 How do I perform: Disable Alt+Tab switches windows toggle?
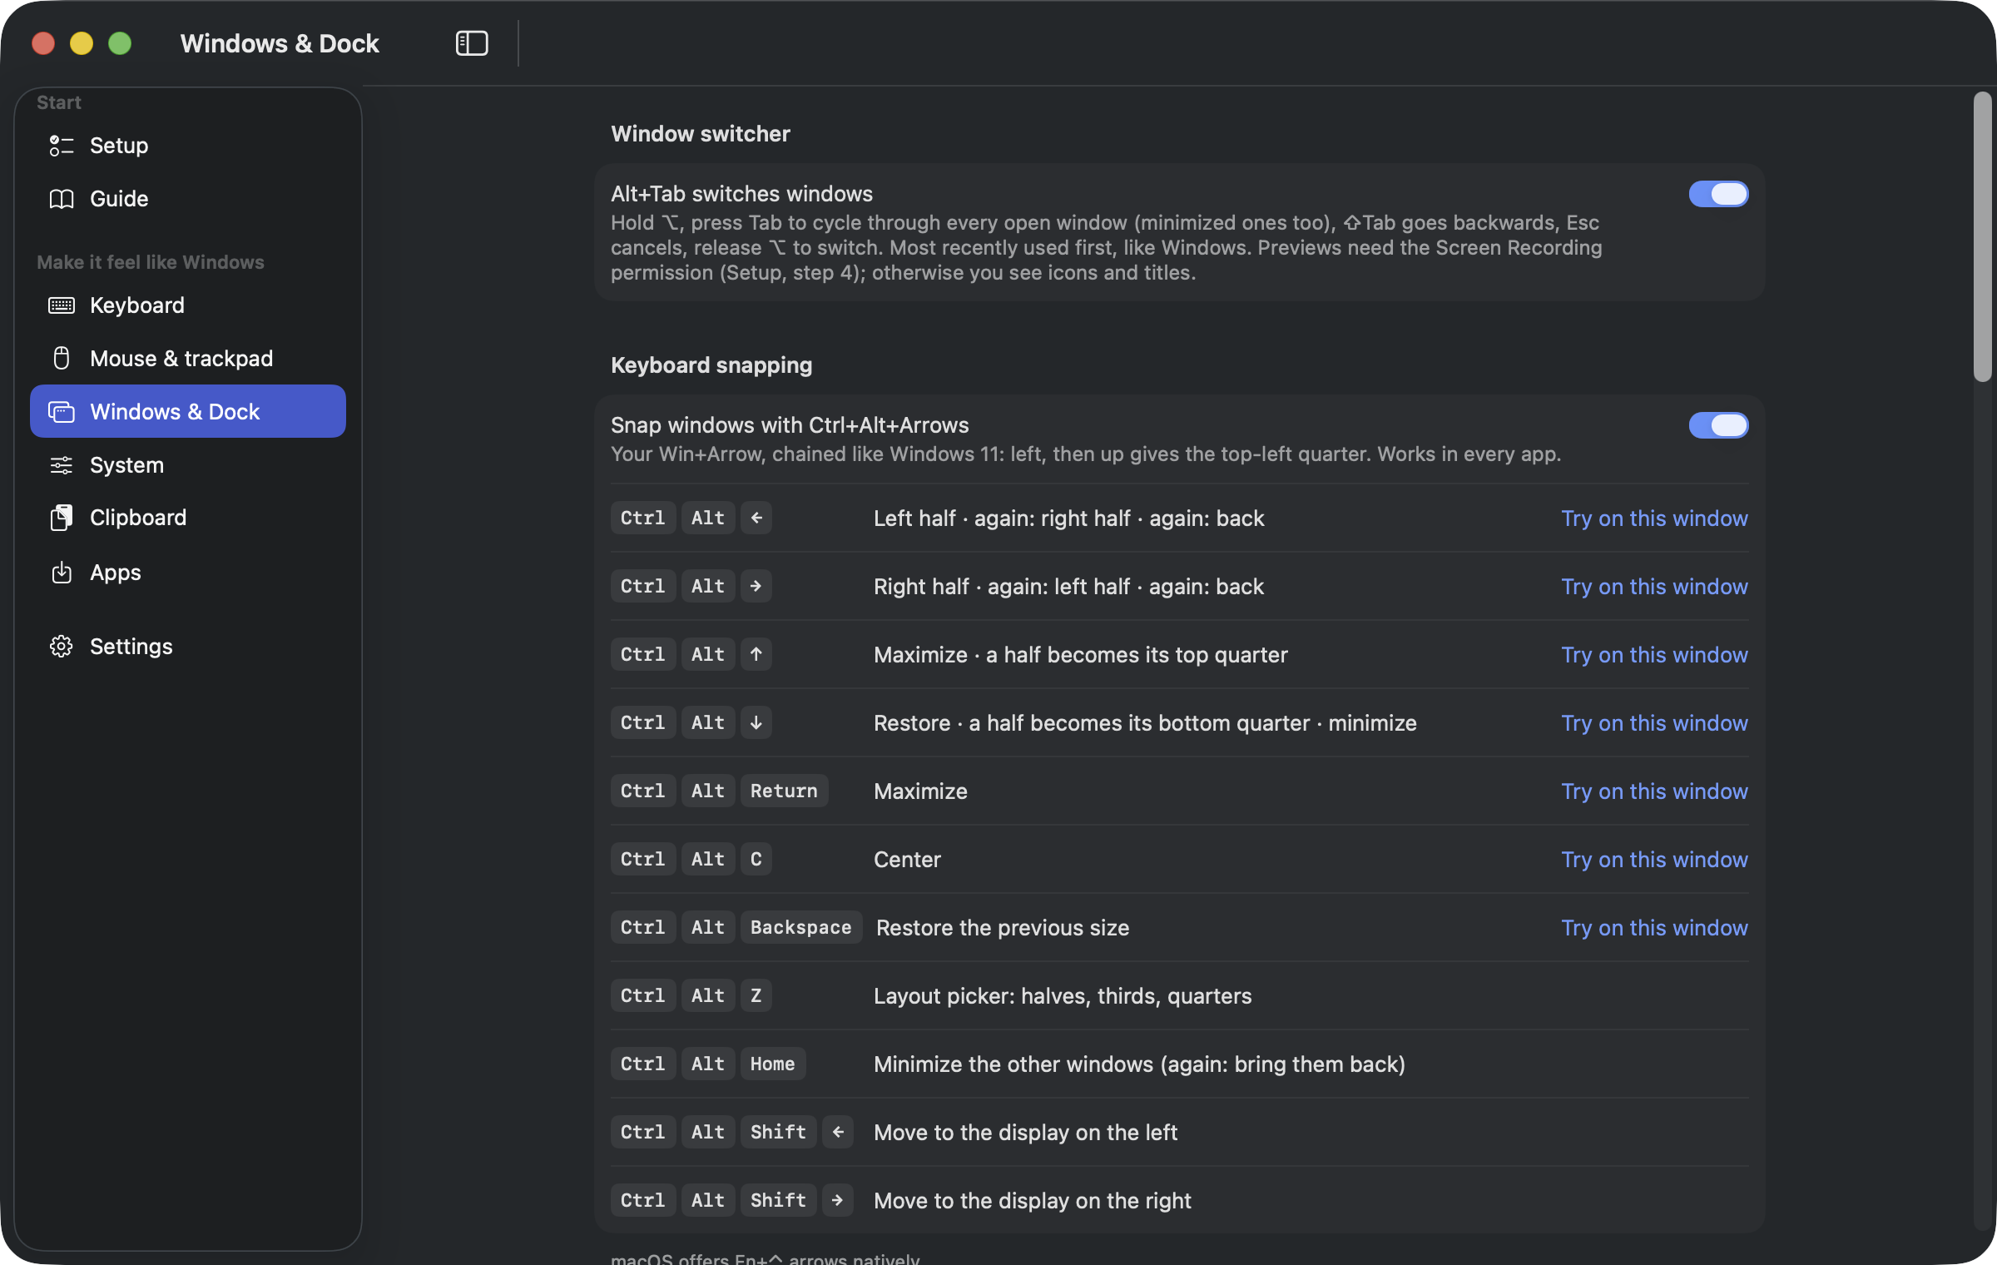tap(1718, 194)
